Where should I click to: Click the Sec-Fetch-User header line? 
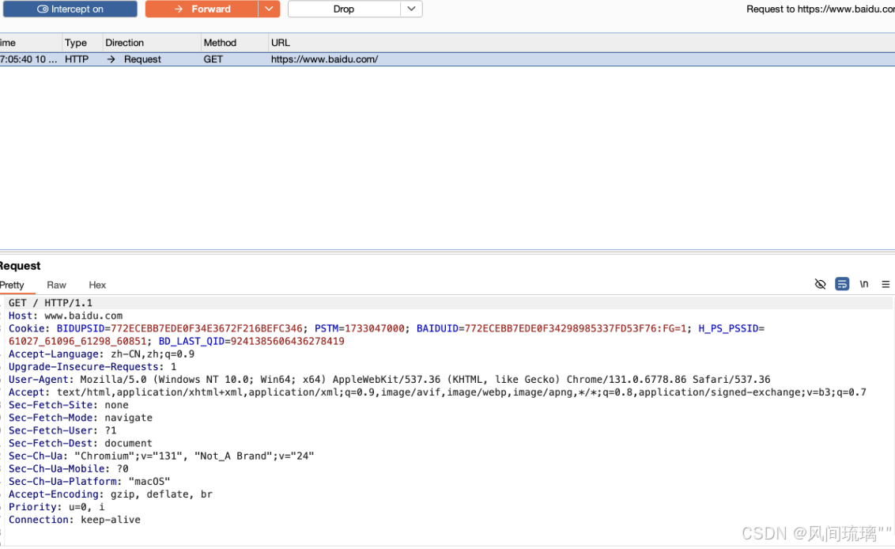pyautogui.click(x=62, y=431)
